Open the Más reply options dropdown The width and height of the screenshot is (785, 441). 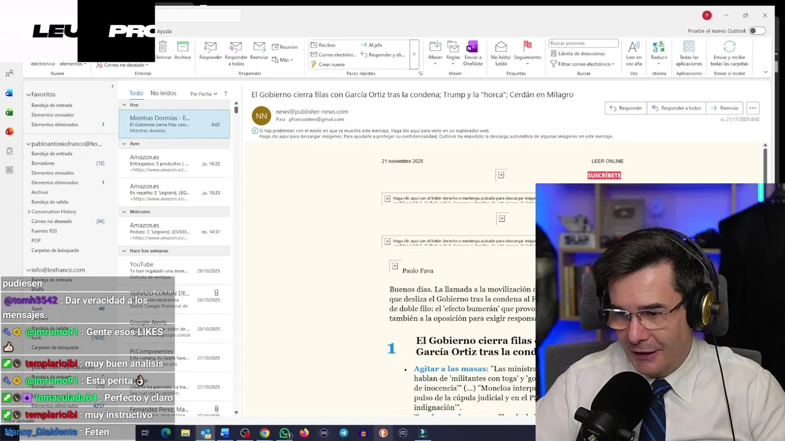(x=282, y=60)
